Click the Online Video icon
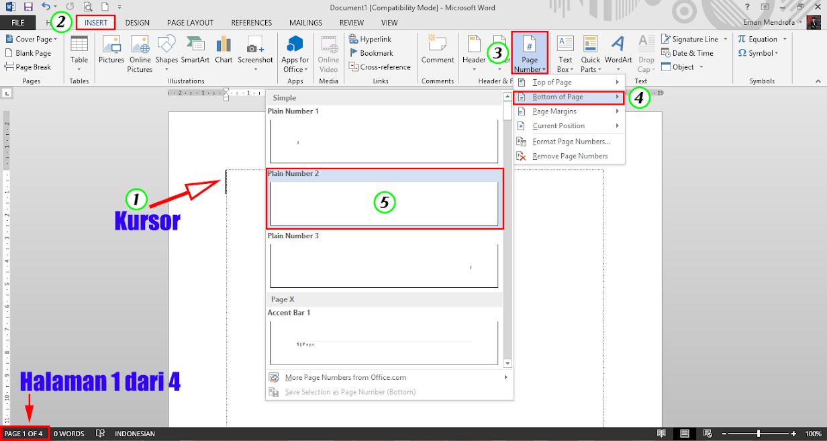Image resolution: width=827 pixels, height=441 pixels. point(329,54)
